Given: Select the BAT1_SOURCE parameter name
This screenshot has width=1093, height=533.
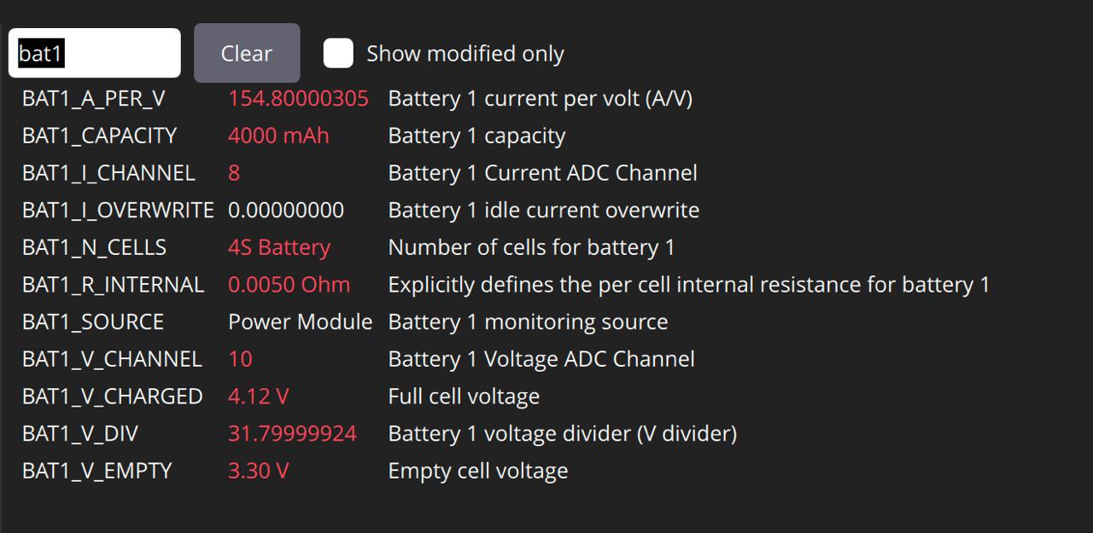Looking at the screenshot, I should [x=93, y=322].
